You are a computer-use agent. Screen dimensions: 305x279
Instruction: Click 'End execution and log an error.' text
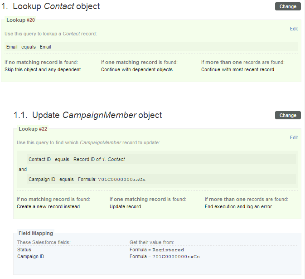[239, 206]
